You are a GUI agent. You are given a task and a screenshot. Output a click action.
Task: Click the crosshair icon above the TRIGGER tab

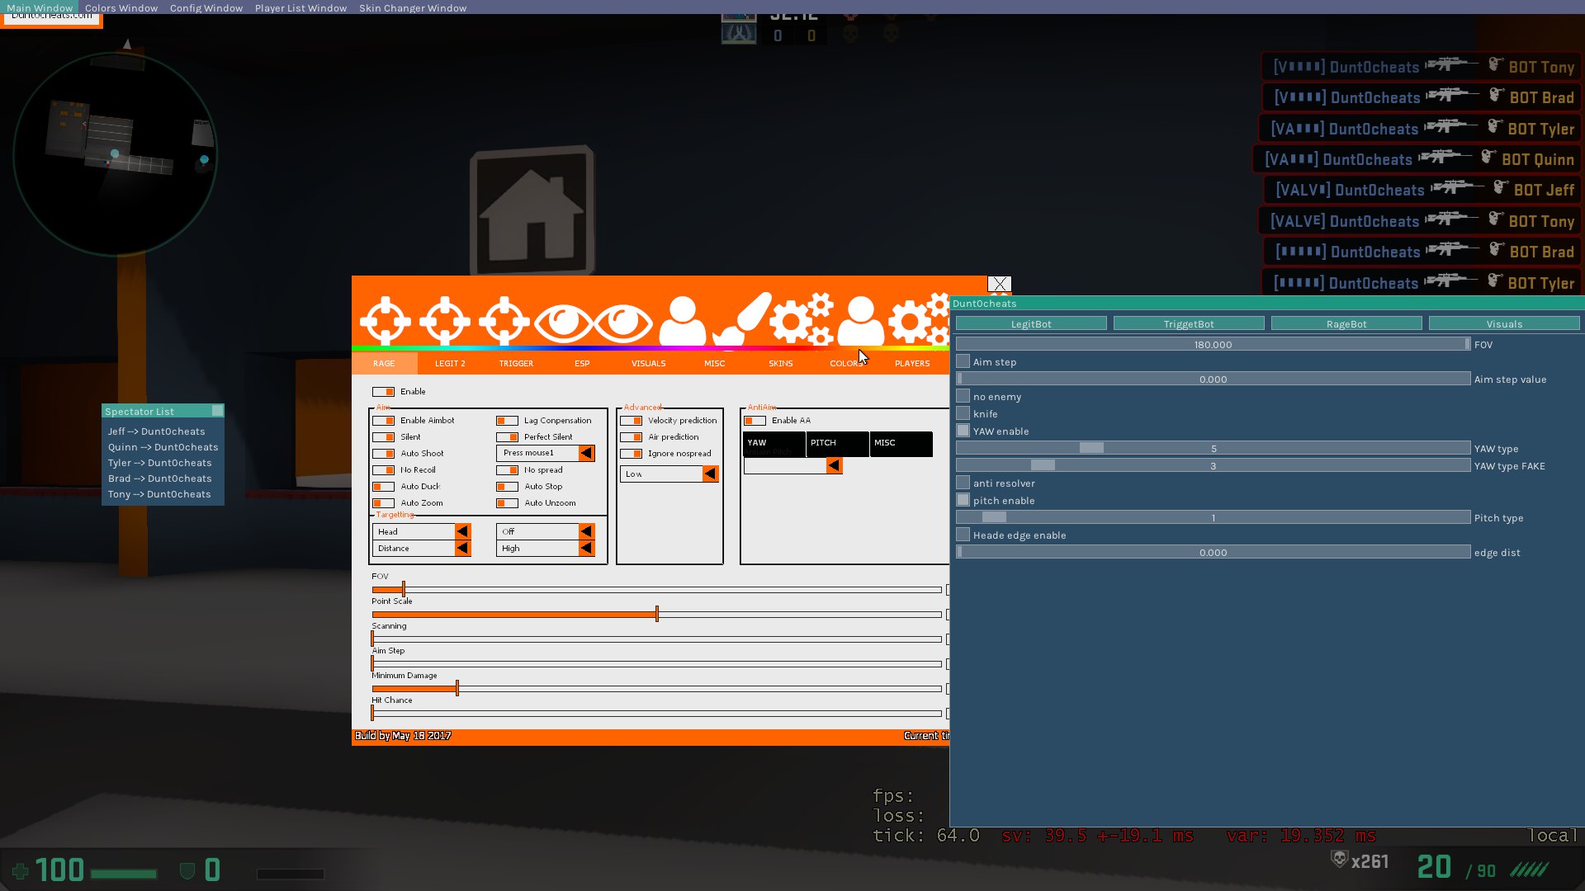[504, 320]
